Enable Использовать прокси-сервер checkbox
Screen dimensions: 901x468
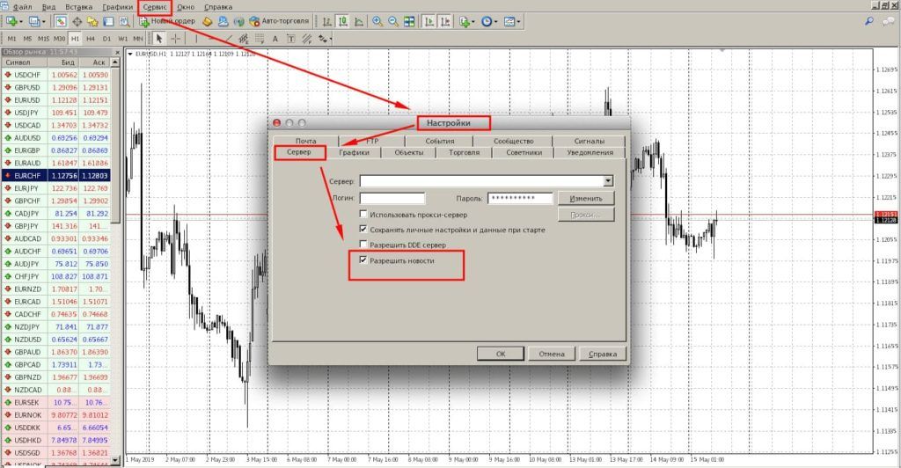click(x=363, y=215)
